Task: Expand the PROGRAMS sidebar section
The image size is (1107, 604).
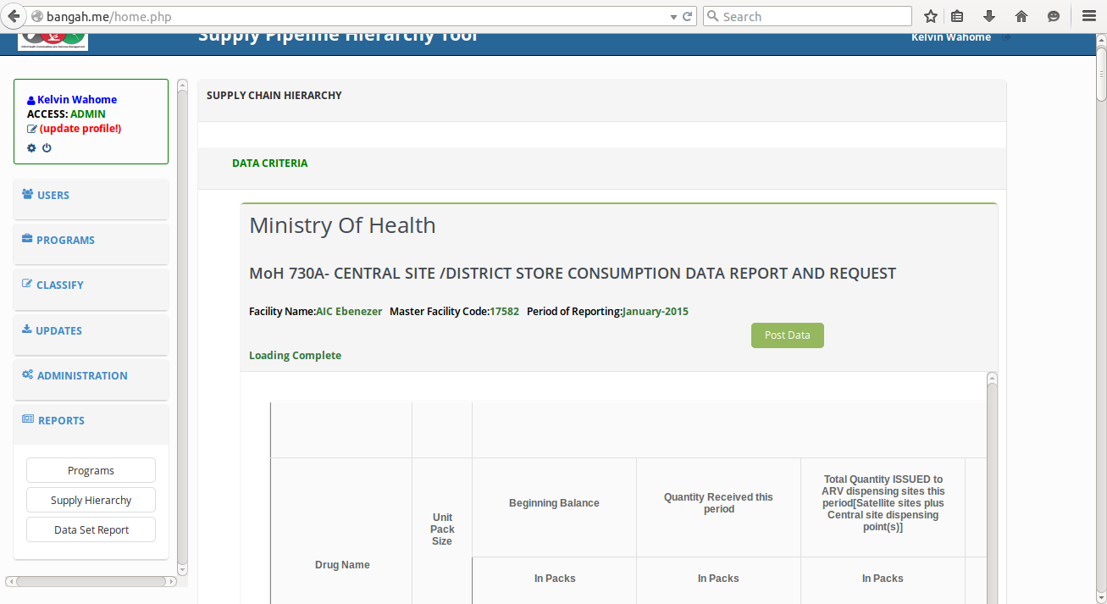Action: (91, 241)
